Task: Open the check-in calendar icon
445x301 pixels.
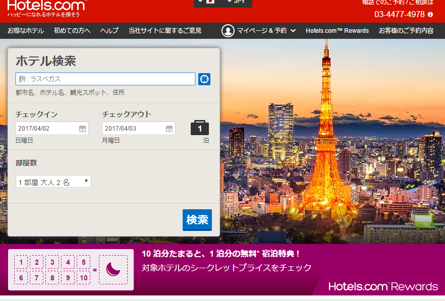Action: (x=83, y=128)
